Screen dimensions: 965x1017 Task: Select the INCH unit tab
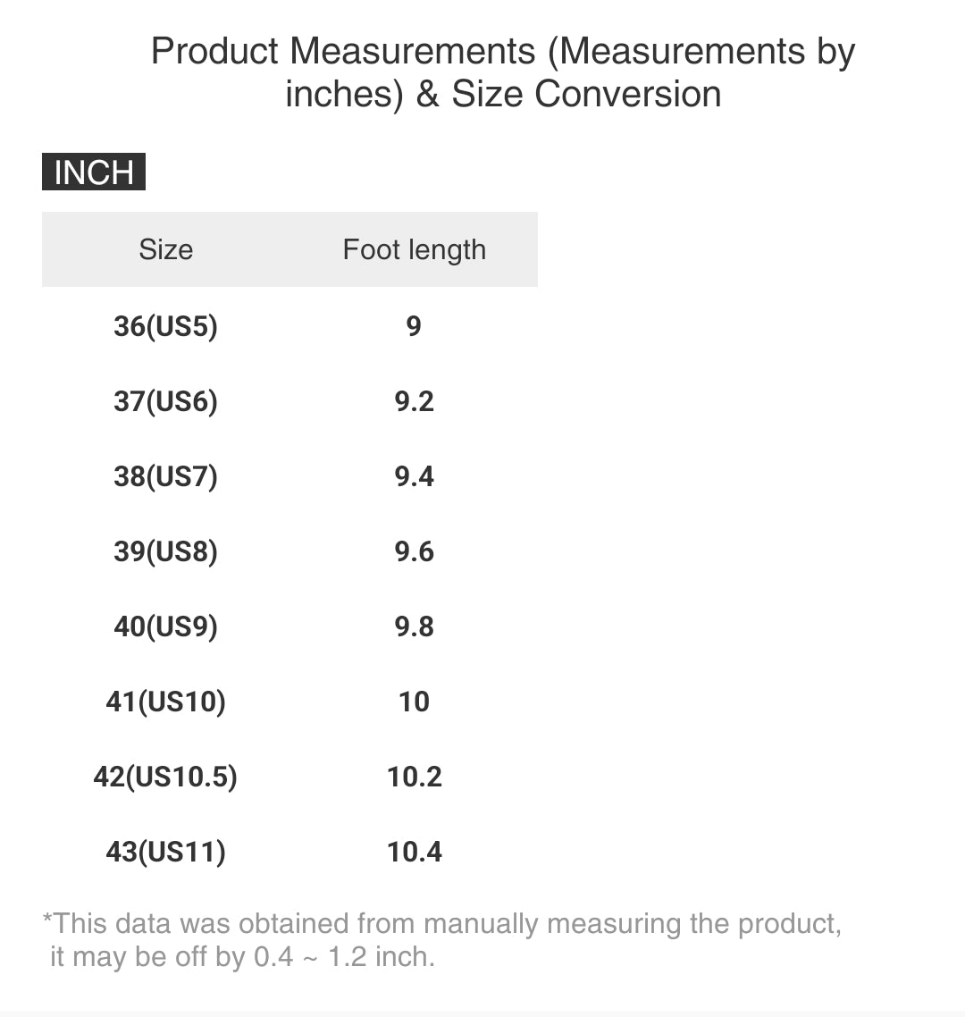pyautogui.click(x=94, y=172)
